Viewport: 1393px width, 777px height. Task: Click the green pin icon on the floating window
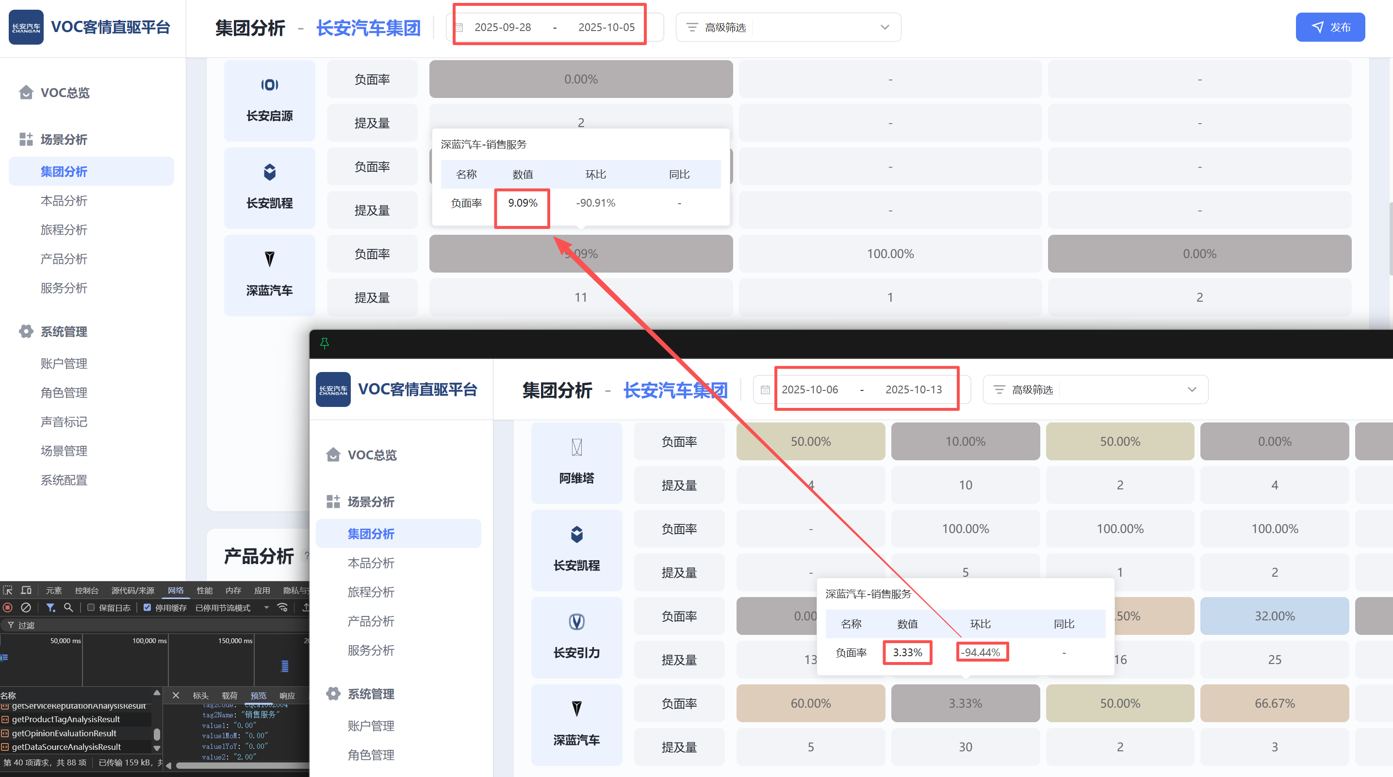click(x=325, y=343)
